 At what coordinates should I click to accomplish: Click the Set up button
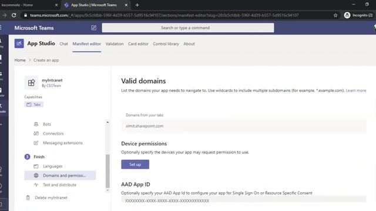coord(135,164)
